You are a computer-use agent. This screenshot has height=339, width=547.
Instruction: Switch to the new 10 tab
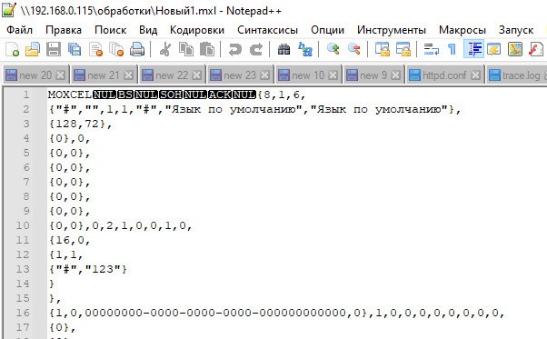308,75
